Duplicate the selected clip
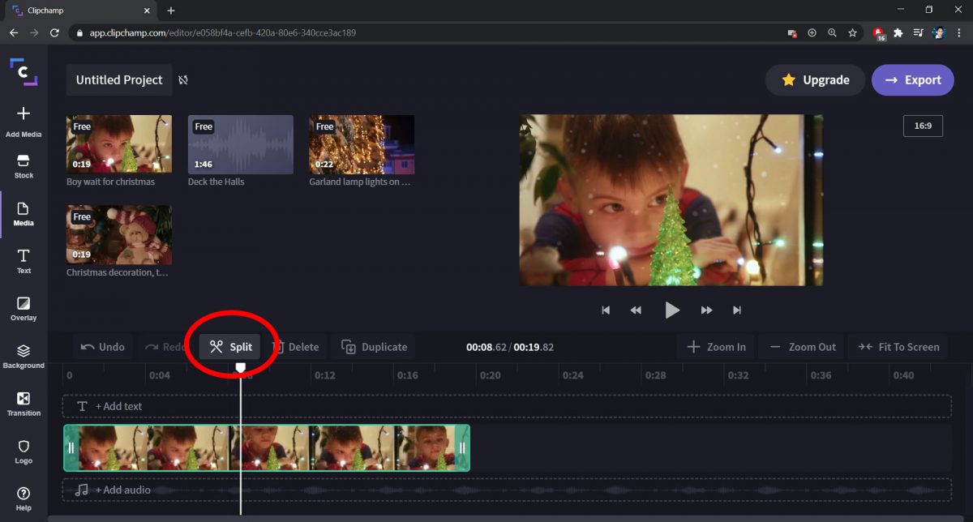973x522 pixels. [373, 346]
